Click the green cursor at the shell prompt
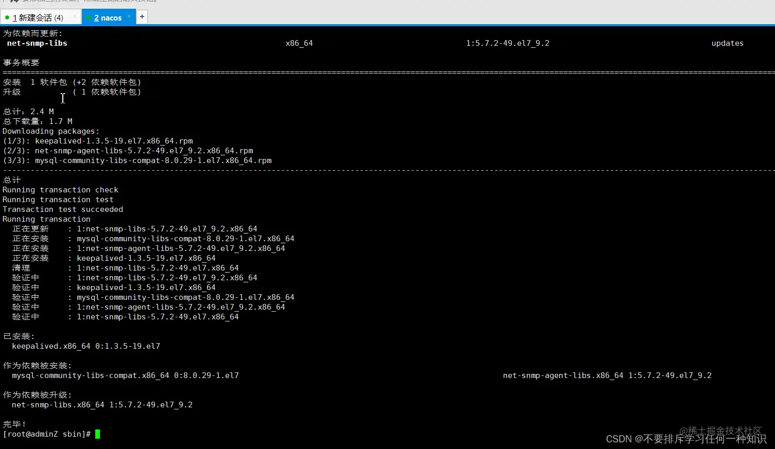 click(x=97, y=434)
